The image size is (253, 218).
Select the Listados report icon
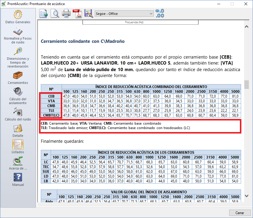point(18,145)
